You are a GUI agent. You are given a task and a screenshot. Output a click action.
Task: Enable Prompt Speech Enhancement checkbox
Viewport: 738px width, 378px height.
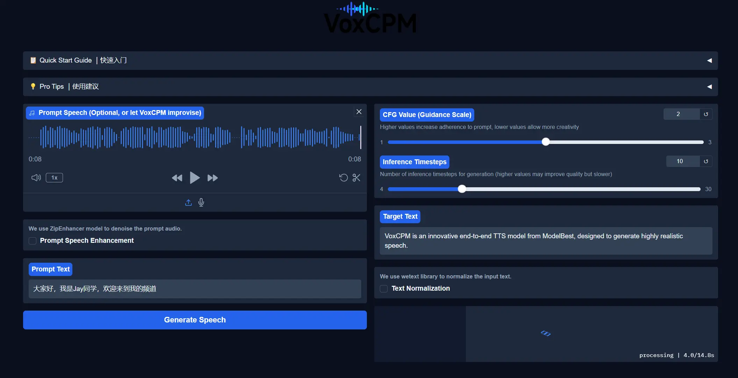coord(33,241)
